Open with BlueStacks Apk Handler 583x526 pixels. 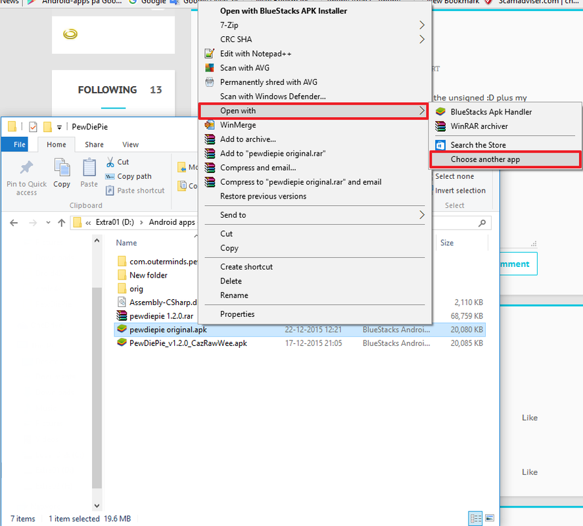(x=505, y=112)
